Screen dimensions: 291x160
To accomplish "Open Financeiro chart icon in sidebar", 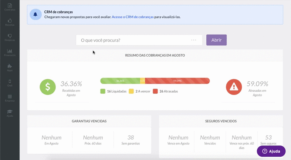I will coord(10,52).
